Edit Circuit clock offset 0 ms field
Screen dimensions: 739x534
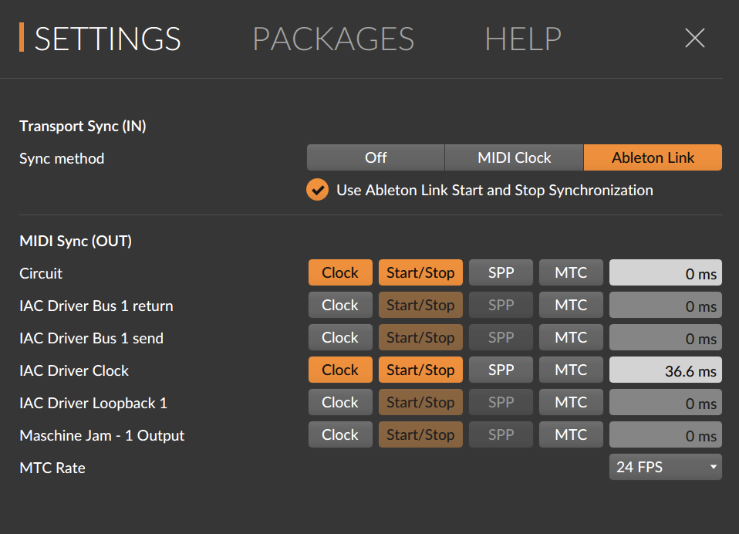[666, 272]
